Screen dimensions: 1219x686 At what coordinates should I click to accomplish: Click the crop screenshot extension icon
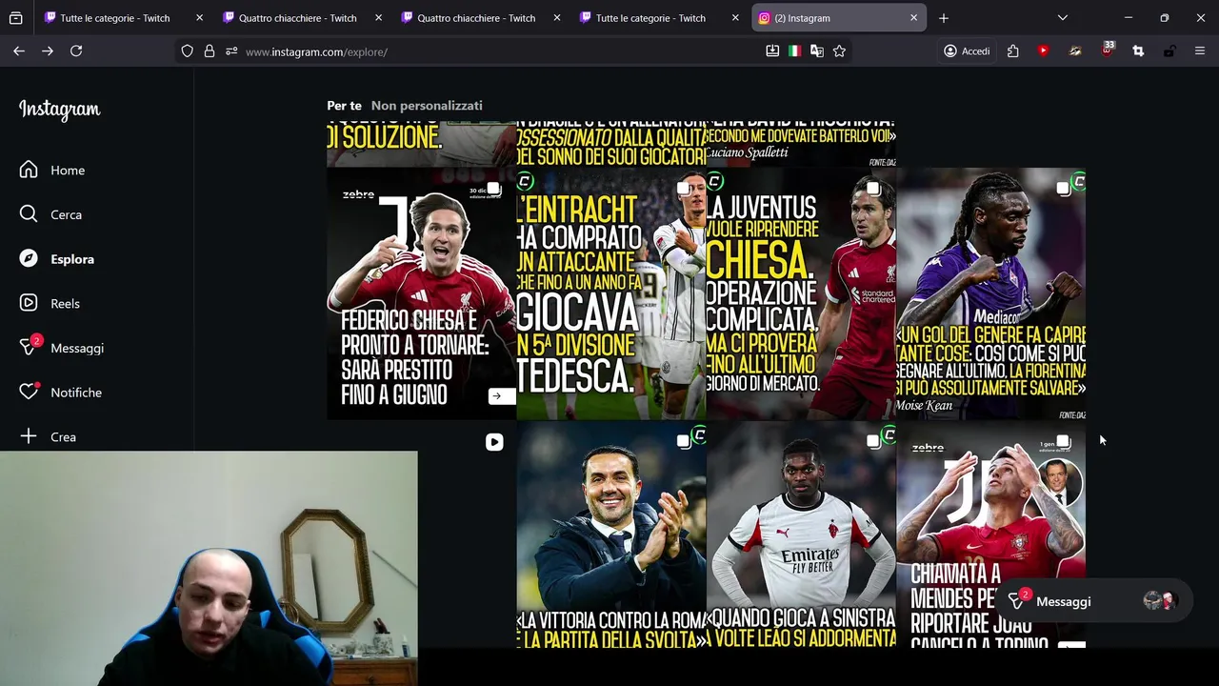click(x=1138, y=51)
